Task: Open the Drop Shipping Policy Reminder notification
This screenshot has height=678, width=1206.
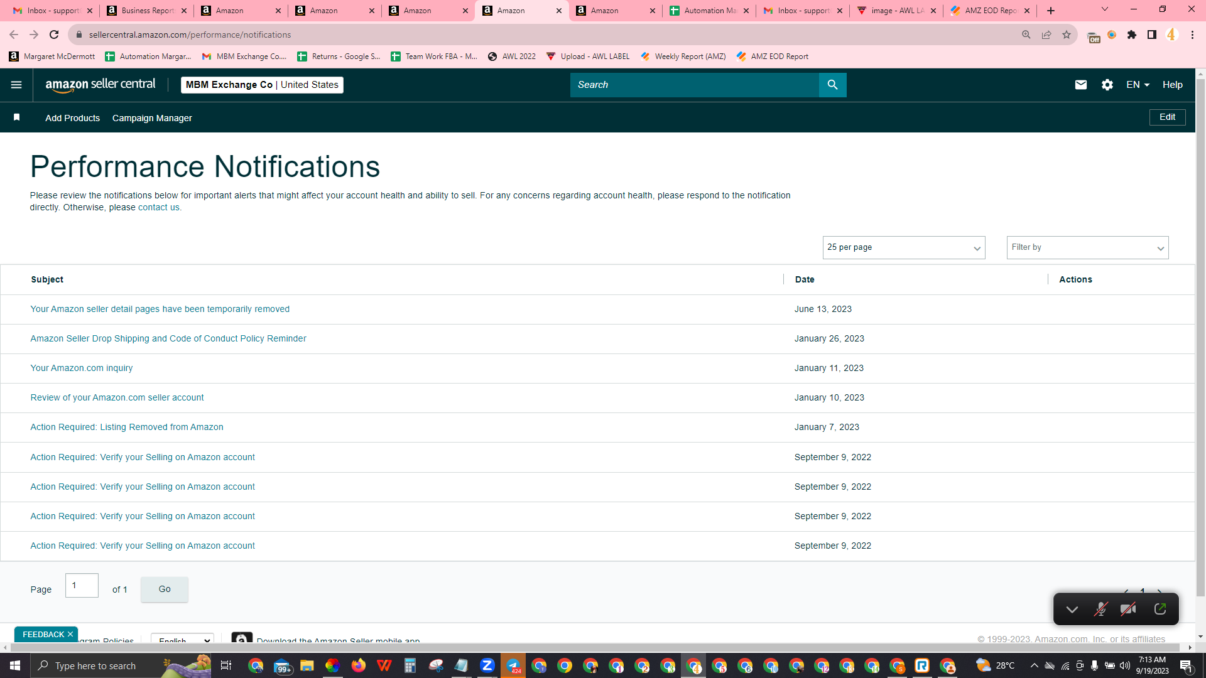Action: (x=168, y=339)
